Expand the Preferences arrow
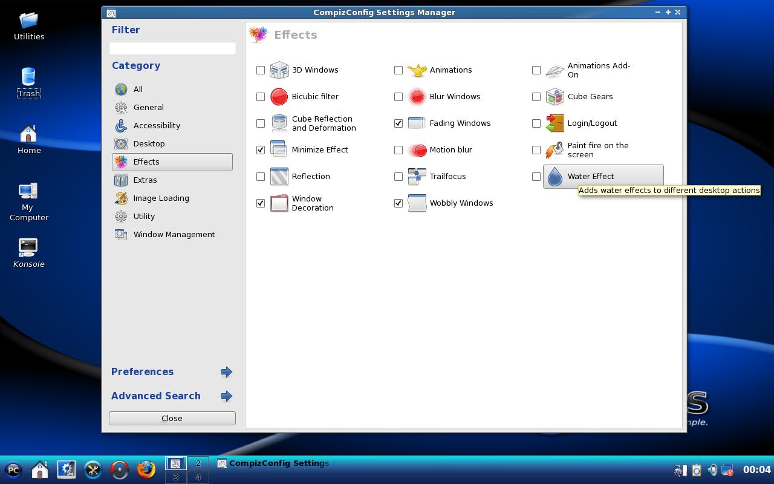 (227, 372)
